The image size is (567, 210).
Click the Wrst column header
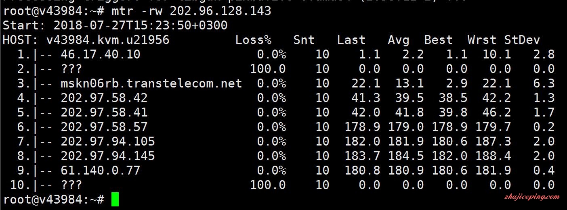[482, 40]
